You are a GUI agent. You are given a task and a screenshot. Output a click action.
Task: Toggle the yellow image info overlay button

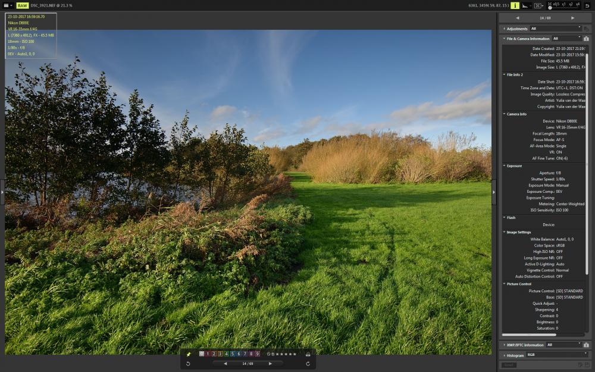(x=515, y=5)
